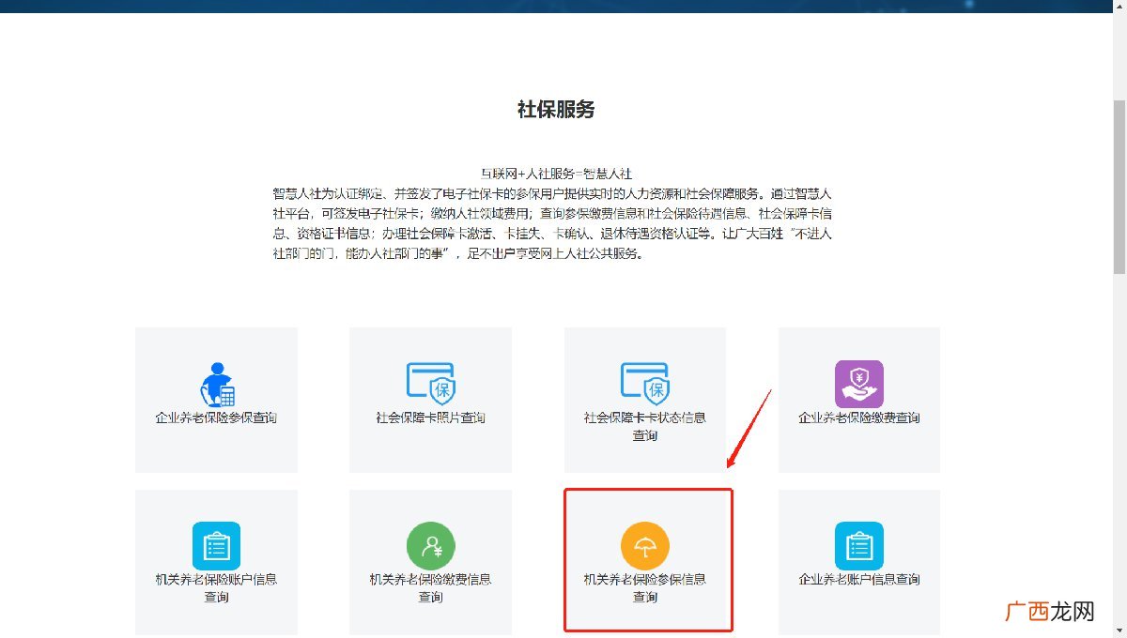Click the 社会保障卡卡状态信息查询 card icon

(x=644, y=383)
